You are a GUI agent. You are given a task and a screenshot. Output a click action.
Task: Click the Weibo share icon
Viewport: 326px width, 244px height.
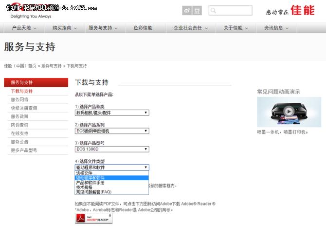tap(187, 10)
